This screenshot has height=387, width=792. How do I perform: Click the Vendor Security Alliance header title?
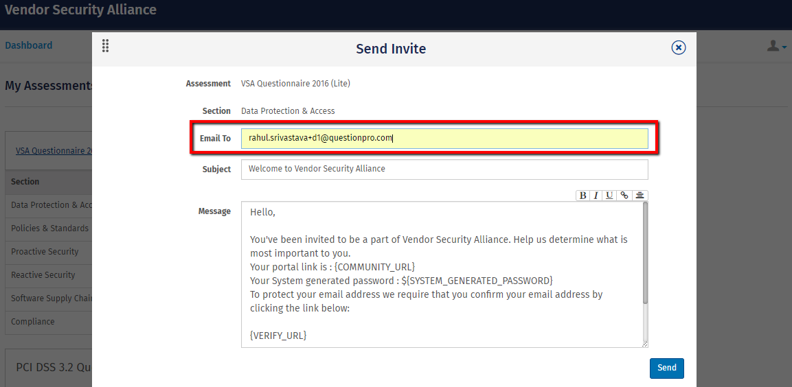coord(80,10)
